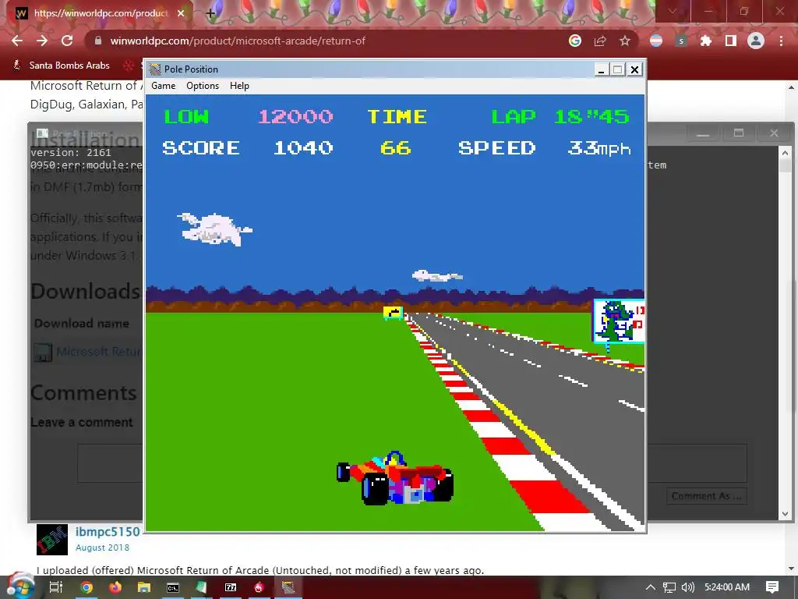Open the Help menu in Pole Position

pyautogui.click(x=239, y=86)
